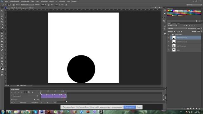Open the flow slider arrow in options bar

pos(59,5)
